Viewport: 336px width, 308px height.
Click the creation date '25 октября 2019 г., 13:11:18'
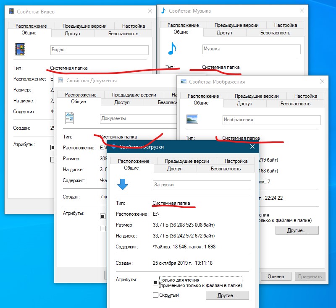tap(183, 263)
